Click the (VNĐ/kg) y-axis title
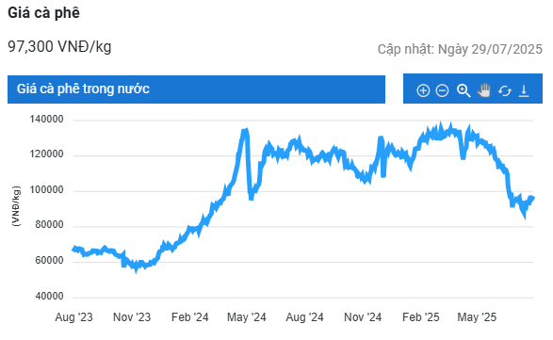This screenshot has height=340, width=553. click(x=16, y=206)
